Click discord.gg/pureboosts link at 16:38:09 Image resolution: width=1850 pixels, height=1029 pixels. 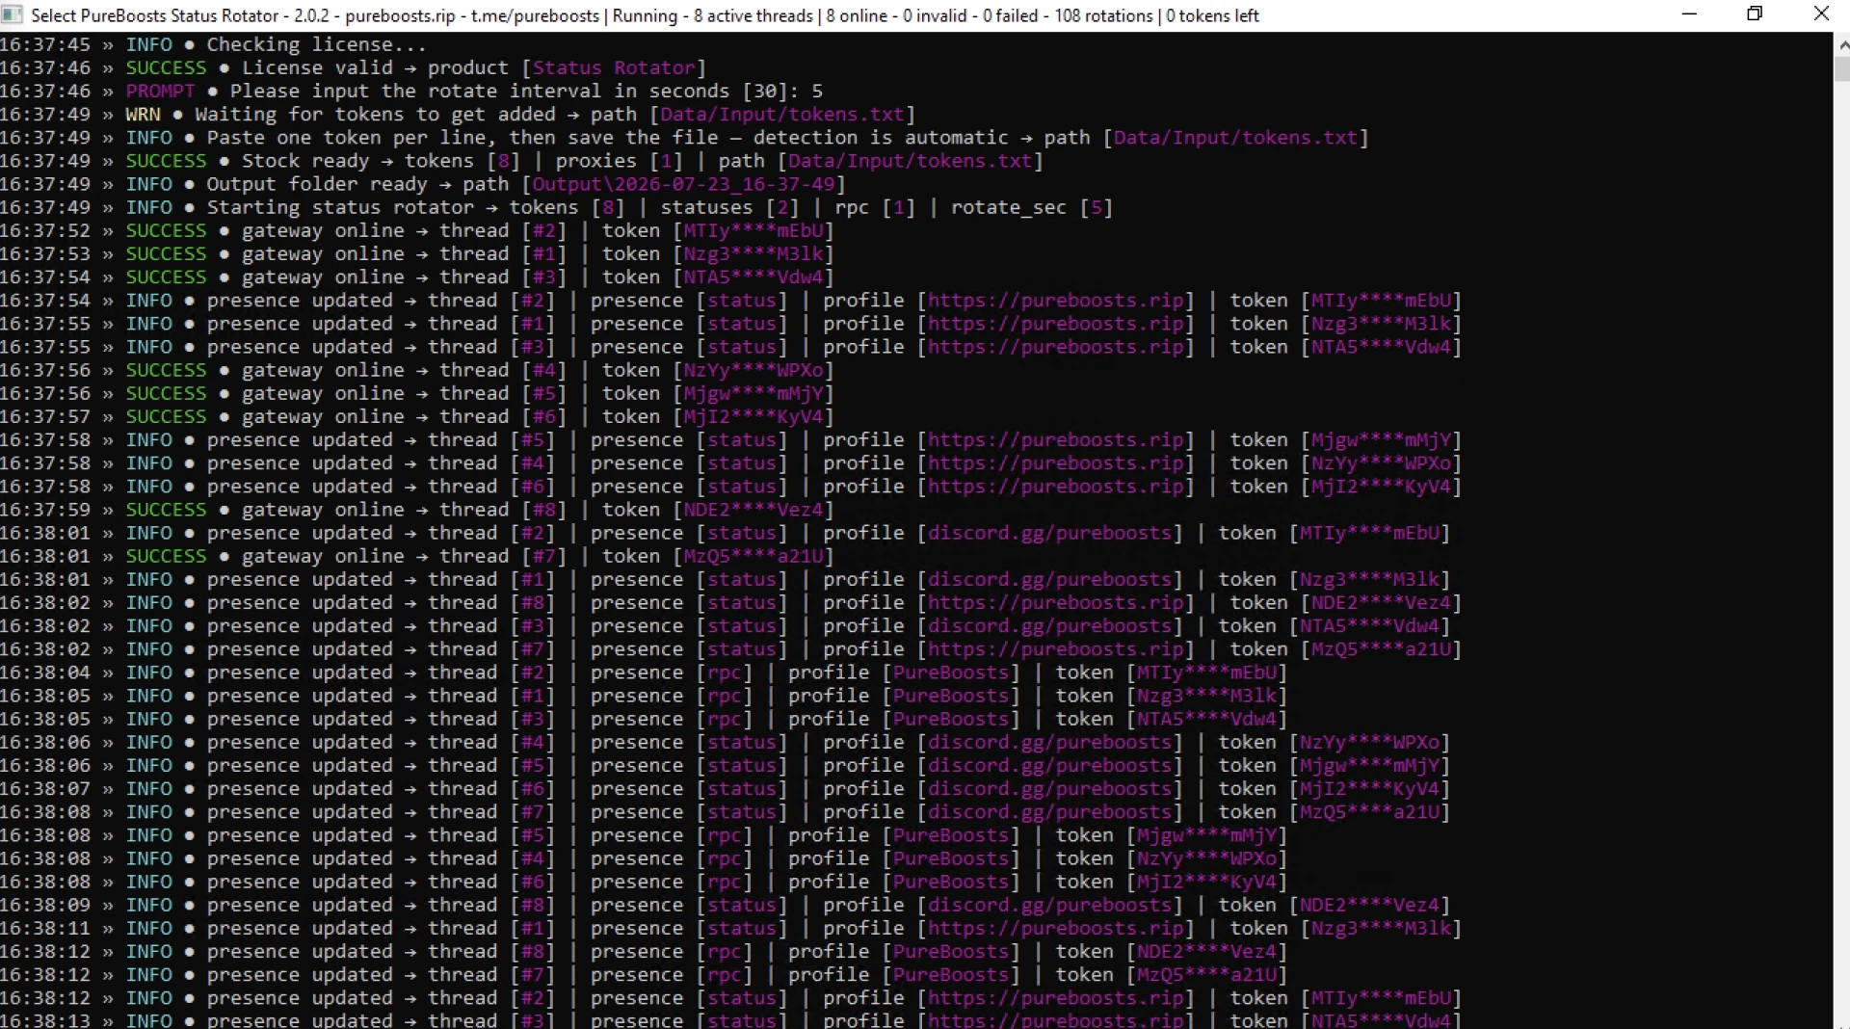coord(1049,905)
